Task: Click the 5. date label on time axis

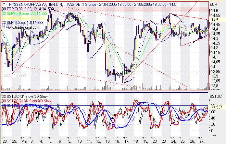Action: pyautogui.click(x=51, y=141)
